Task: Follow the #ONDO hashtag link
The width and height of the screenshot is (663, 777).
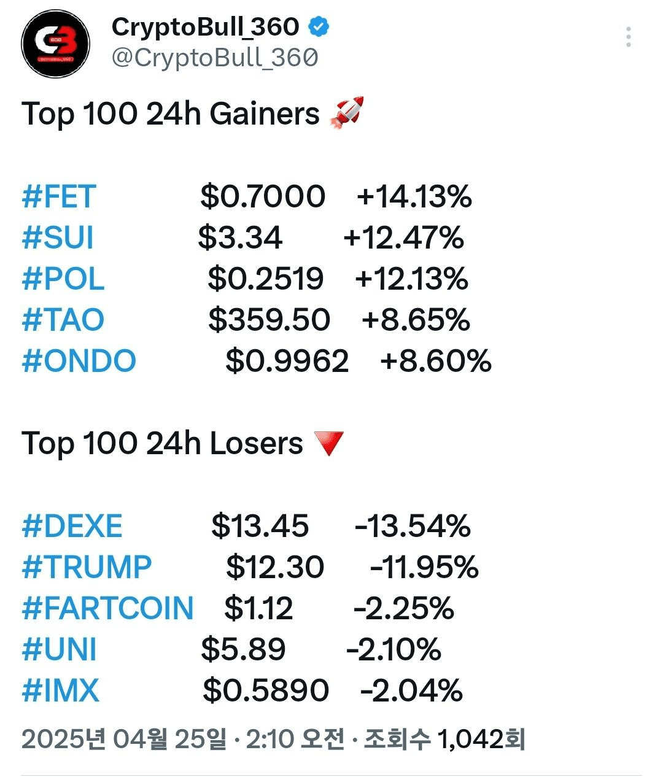Action: tap(79, 361)
